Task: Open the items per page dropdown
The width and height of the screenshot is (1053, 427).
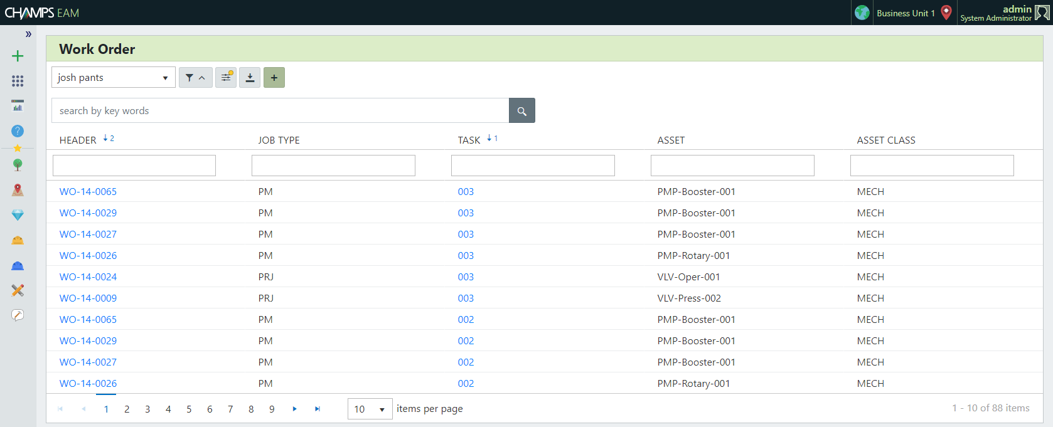Action: click(x=370, y=409)
